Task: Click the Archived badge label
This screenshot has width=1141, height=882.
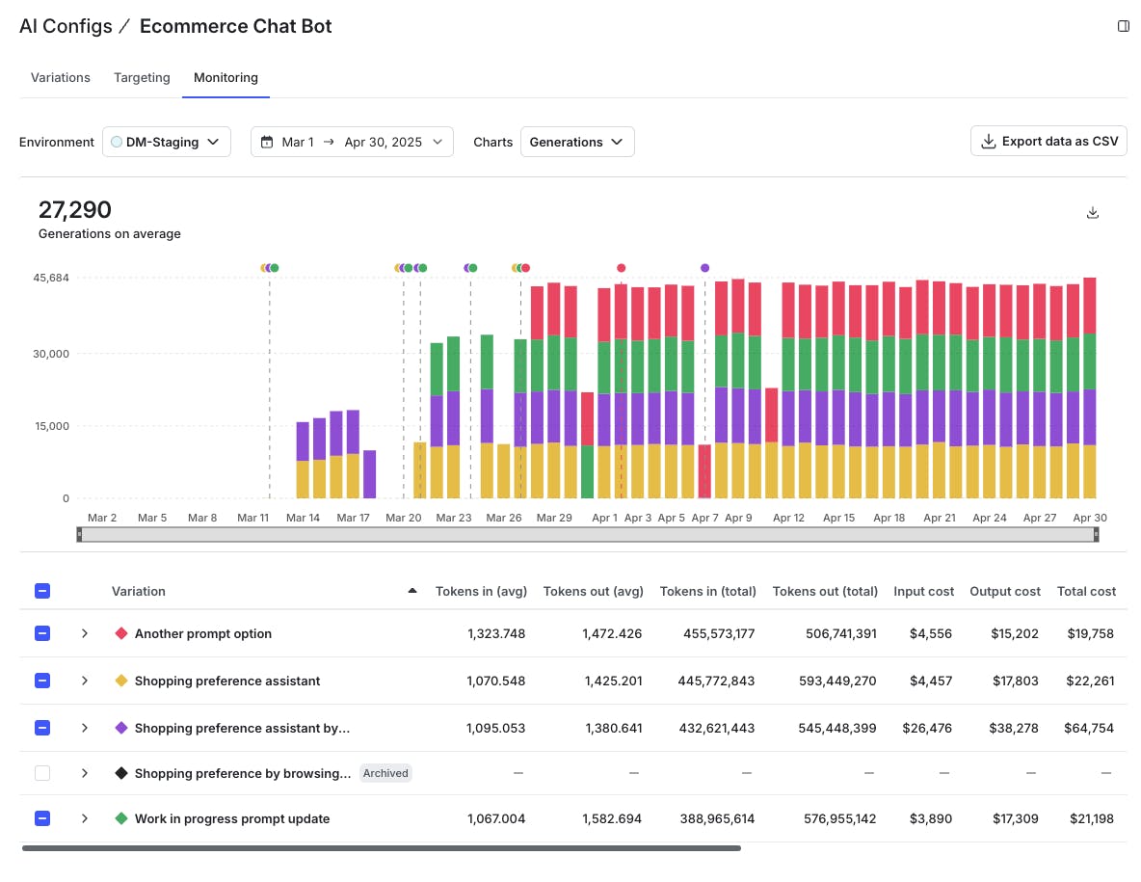Action: (385, 773)
